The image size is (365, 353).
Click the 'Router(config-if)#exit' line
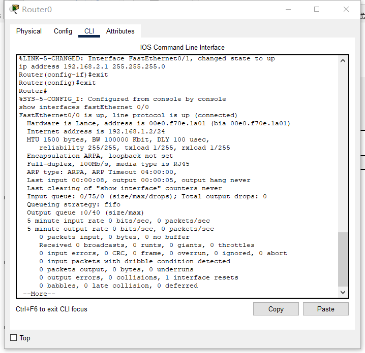(x=64, y=75)
